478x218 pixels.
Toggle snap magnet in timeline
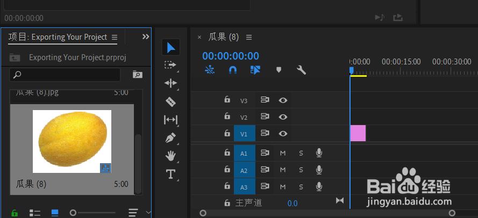tap(232, 70)
